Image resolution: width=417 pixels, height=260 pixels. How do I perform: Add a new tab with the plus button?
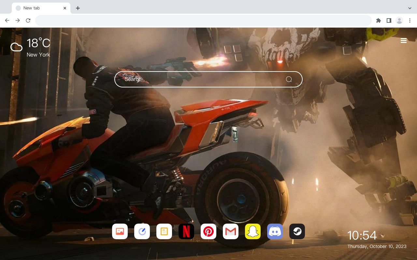78,8
